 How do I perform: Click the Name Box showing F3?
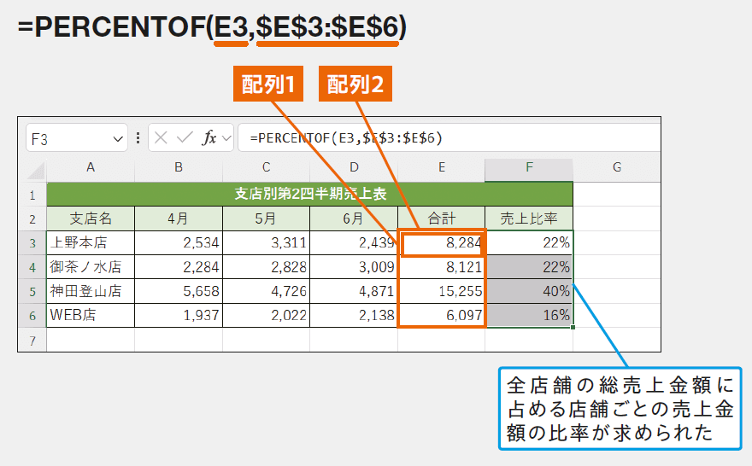click(x=77, y=138)
